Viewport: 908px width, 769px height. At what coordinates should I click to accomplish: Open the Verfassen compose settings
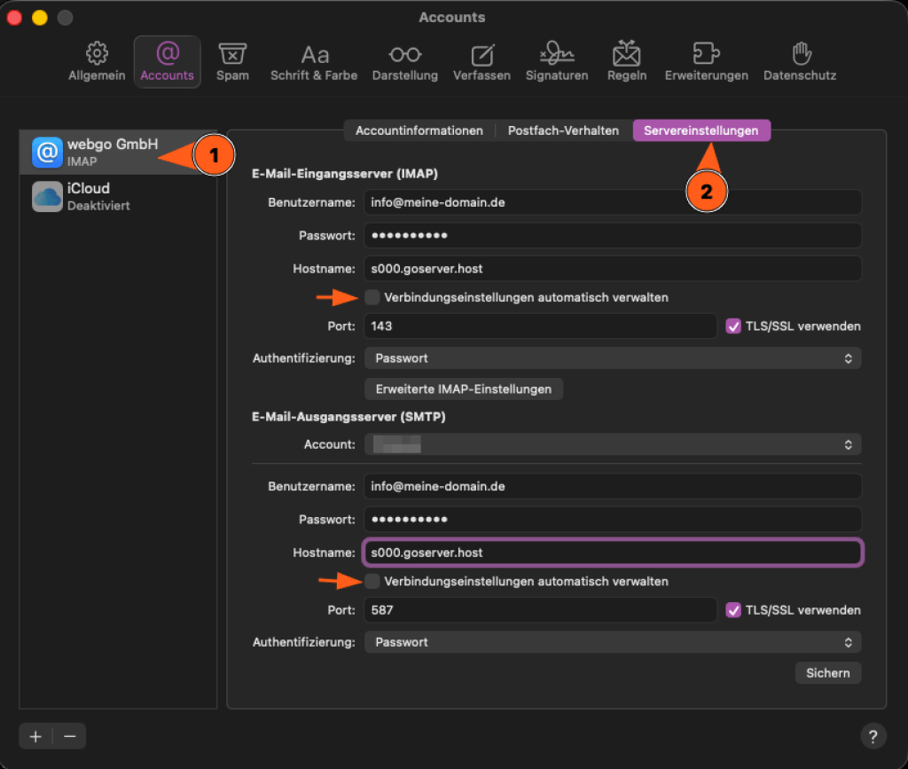point(481,61)
